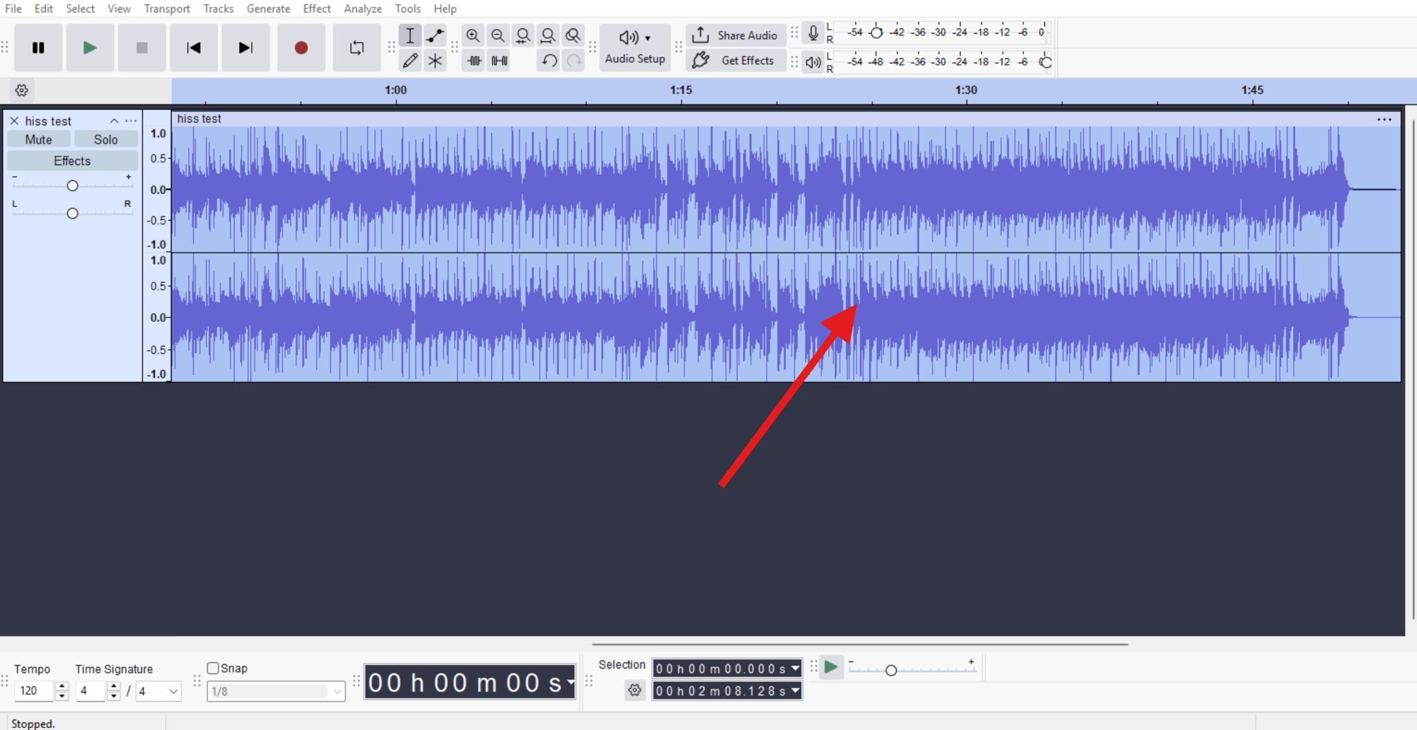The image size is (1417, 730).
Task: Adjust the track gain slider
Action: click(72, 185)
